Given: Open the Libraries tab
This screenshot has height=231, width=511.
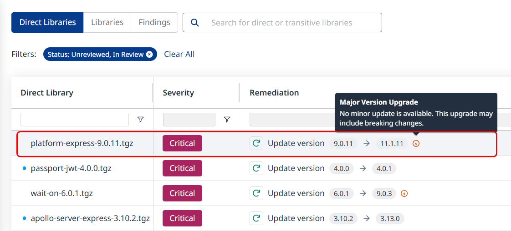Looking at the screenshot, I should (107, 22).
